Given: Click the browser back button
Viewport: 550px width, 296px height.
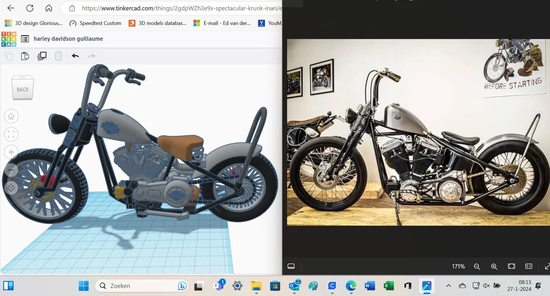Looking at the screenshot, I should [x=10, y=8].
